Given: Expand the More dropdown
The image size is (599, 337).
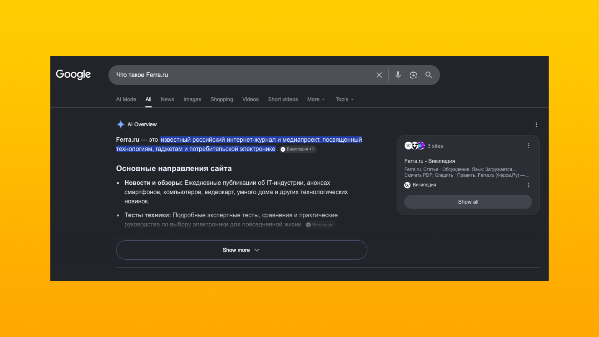Looking at the screenshot, I should point(316,99).
